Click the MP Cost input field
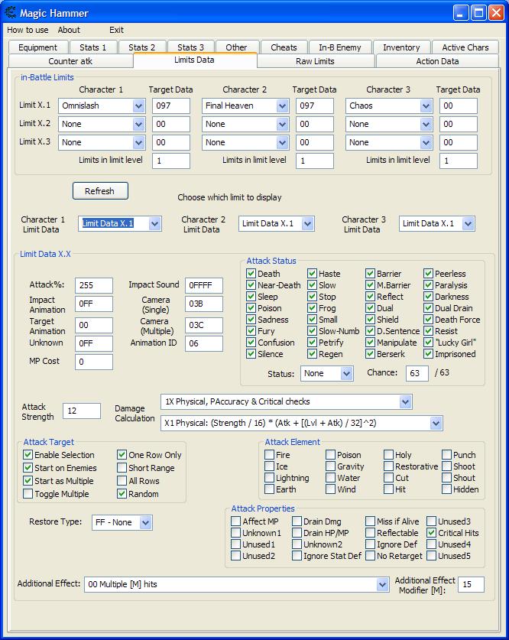 pyautogui.click(x=94, y=362)
